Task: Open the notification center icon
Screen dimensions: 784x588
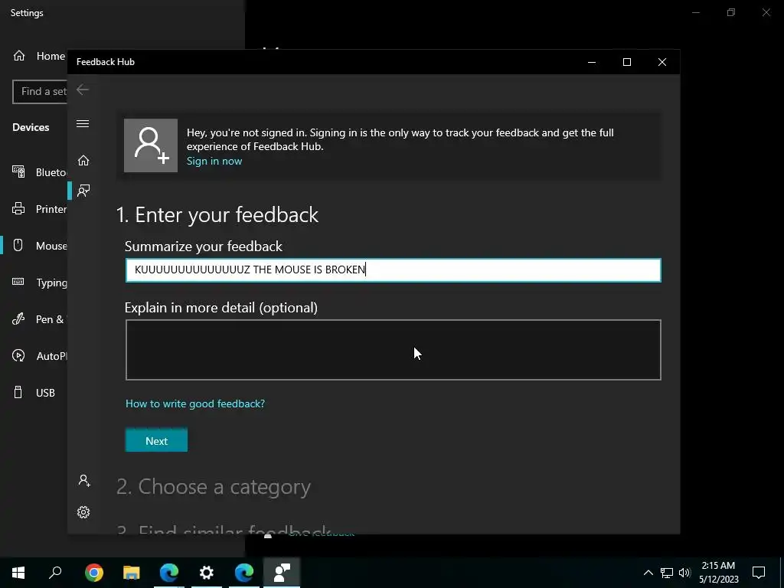Action: (759, 573)
